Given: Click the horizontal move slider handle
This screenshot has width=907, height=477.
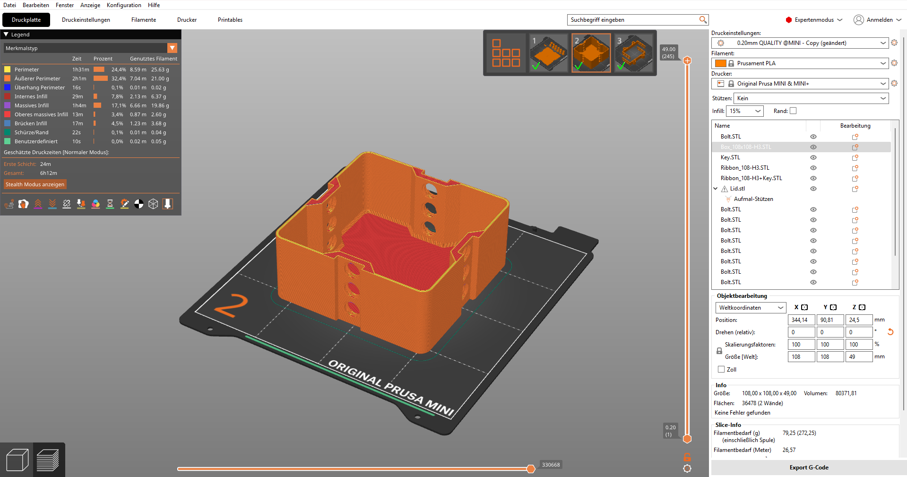Looking at the screenshot, I should coord(531,468).
